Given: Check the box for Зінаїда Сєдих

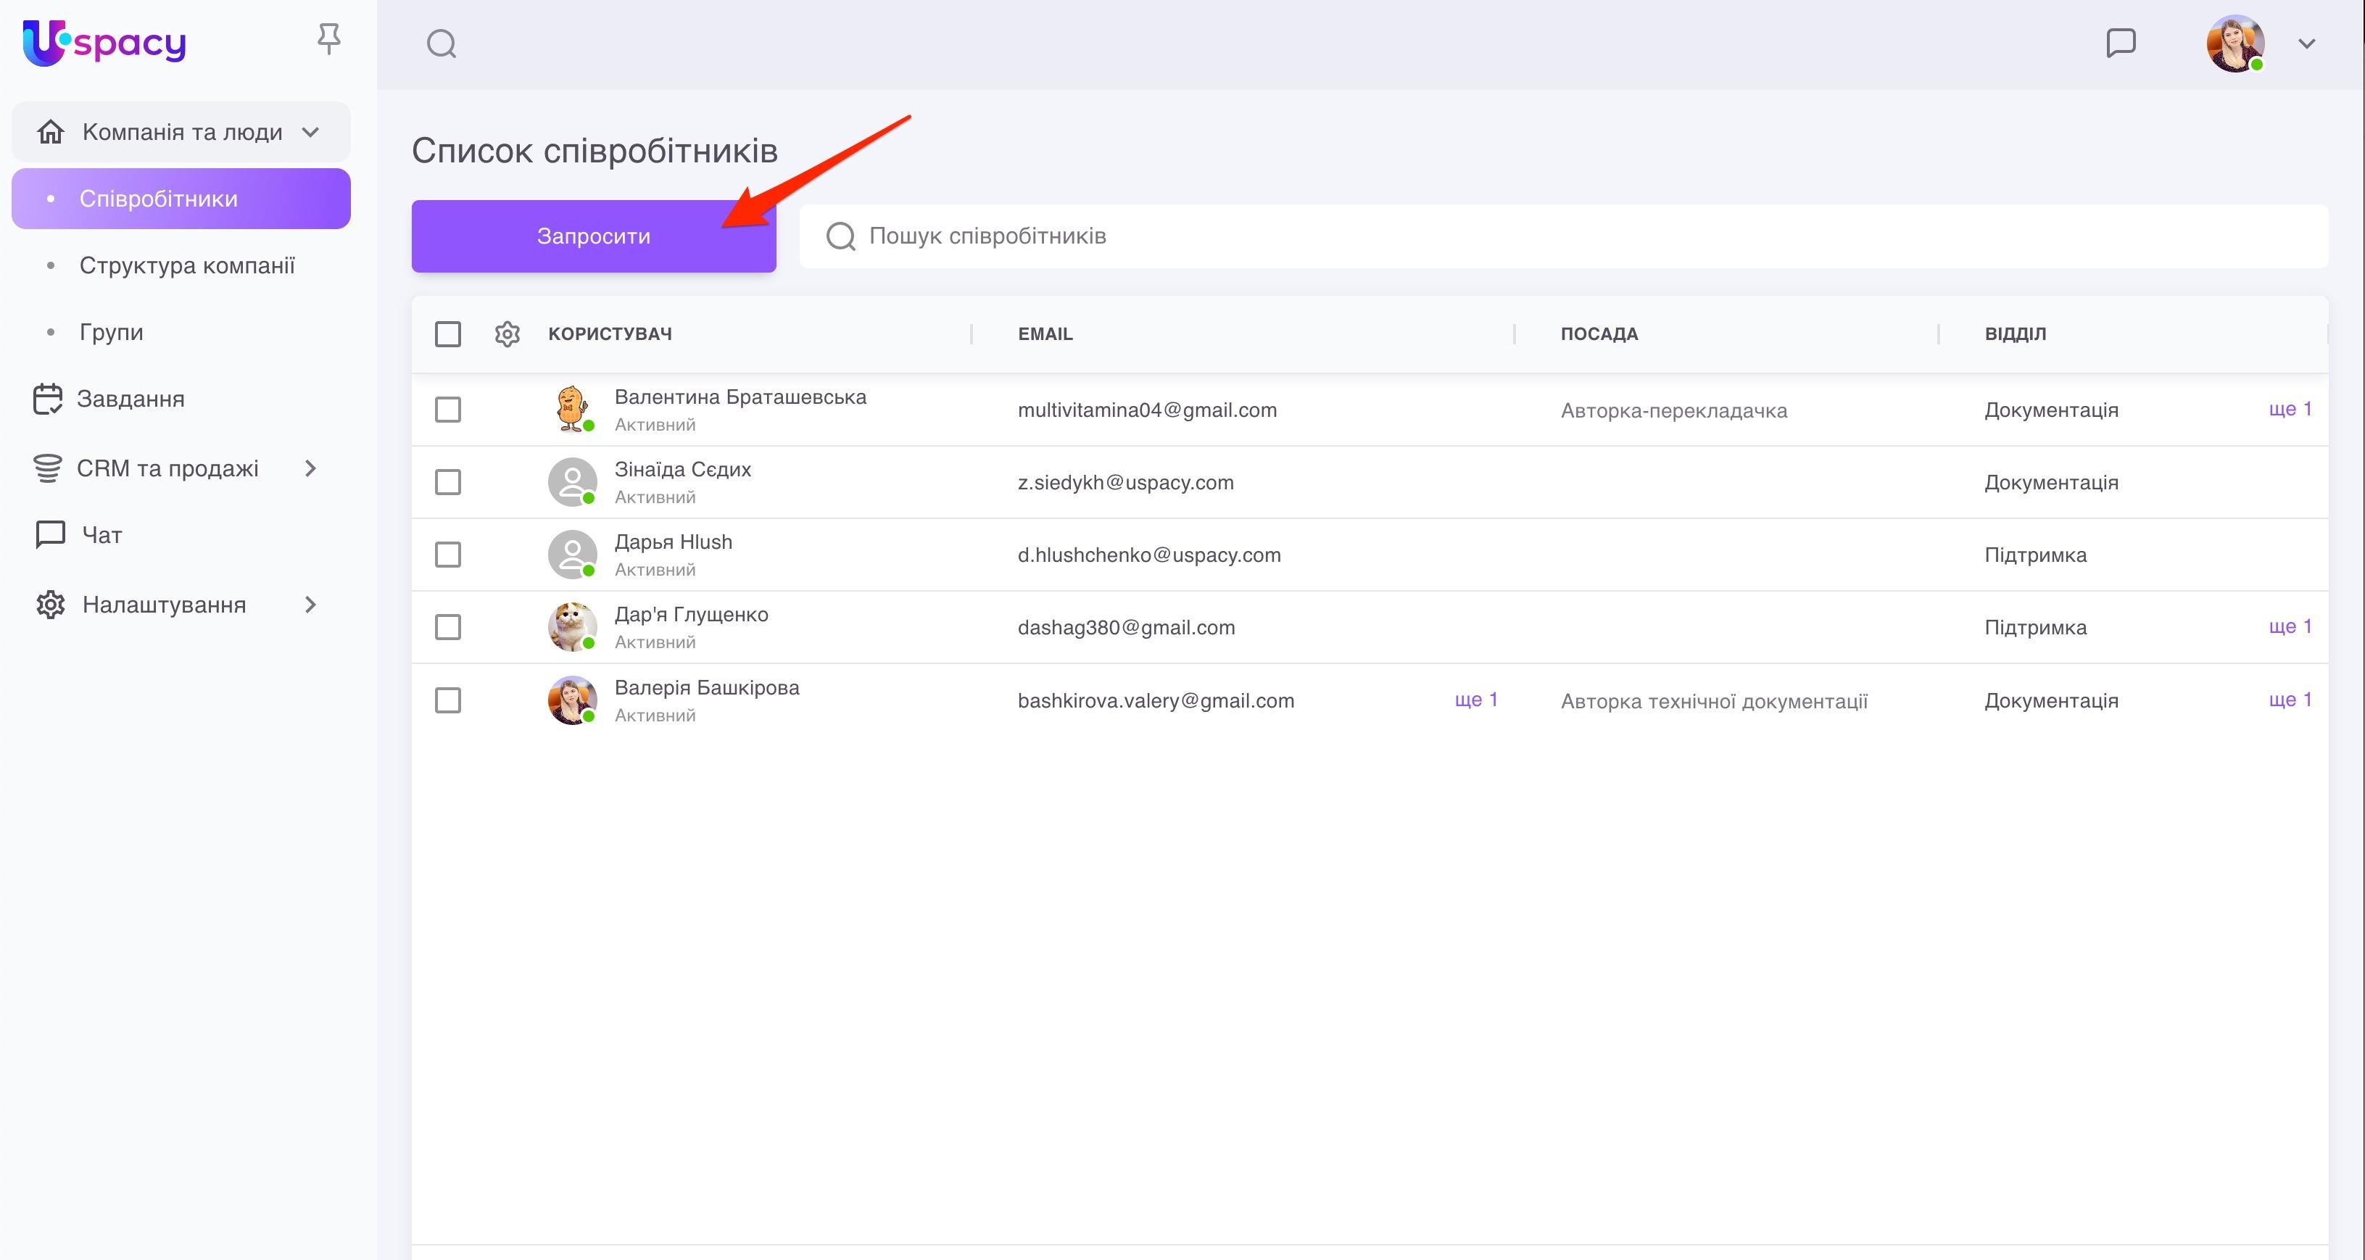Looking at the screenshot, I should coord(448,482).
